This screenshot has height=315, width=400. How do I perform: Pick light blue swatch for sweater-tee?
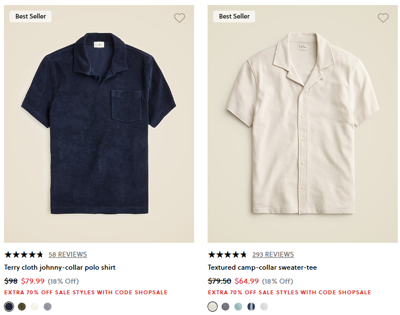[238, 306]
